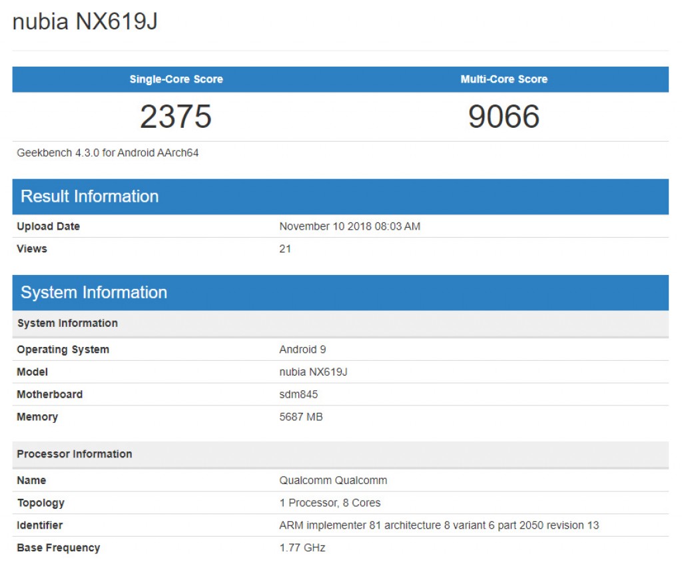Image resolution: width=682 pixels, height=570 pixels.
Task: Select the Motherboard value sdm845
Action: tap(298, 394)
